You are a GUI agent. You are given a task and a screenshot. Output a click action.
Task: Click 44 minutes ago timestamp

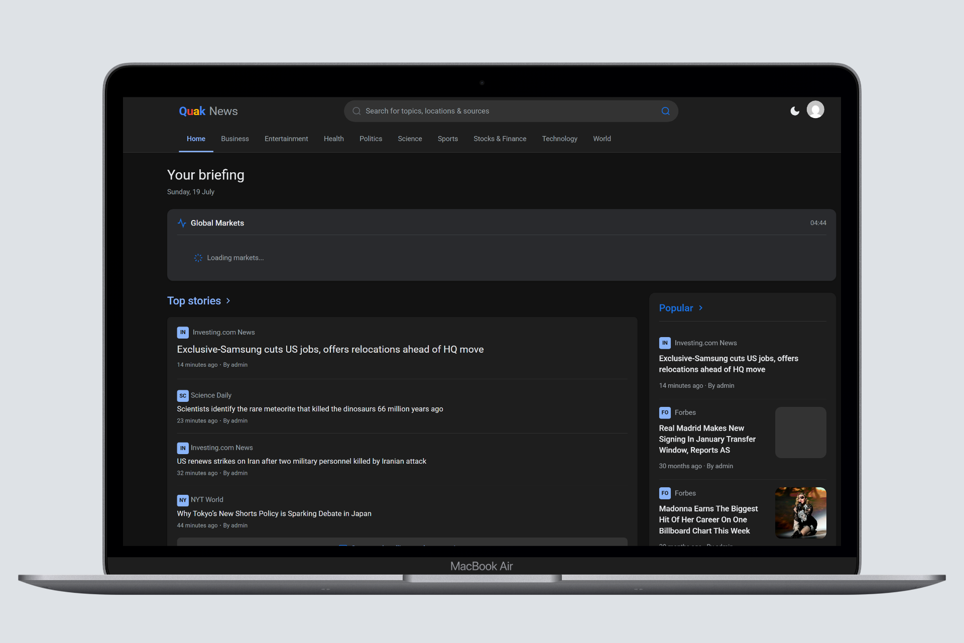[x=197, y=525]
